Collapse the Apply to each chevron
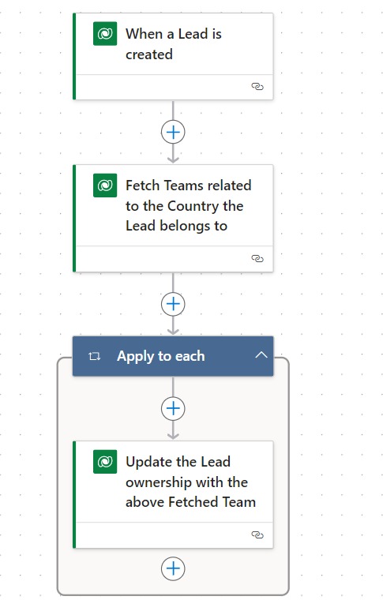Screen dimensions: 383x600 261,355
